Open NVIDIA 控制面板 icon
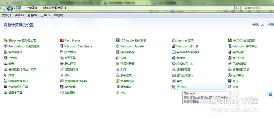This screenshot has height=119, width=274. 230,41
